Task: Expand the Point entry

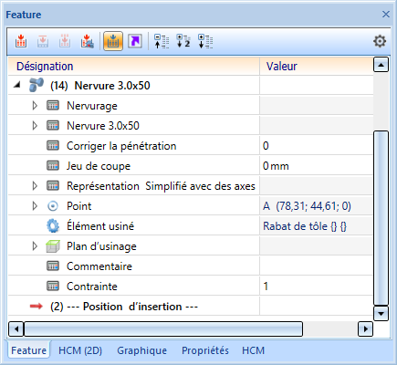Action: pyautogui.click(x=35, y=206)
